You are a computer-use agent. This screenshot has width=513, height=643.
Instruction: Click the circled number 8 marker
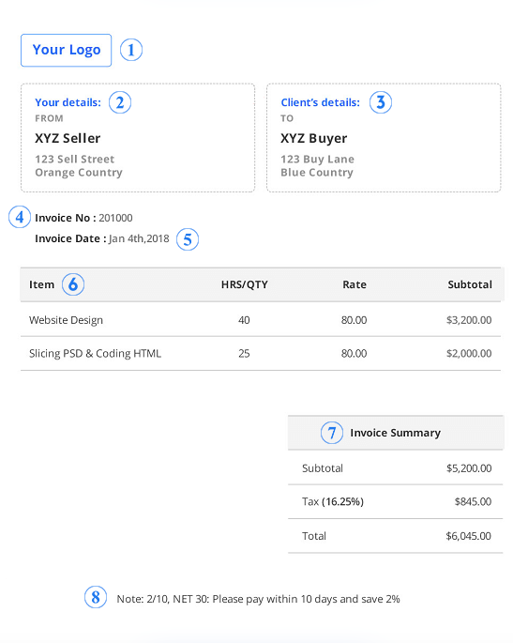pos(96,598)
